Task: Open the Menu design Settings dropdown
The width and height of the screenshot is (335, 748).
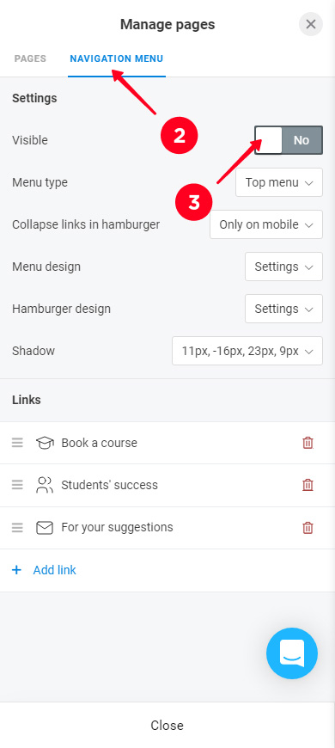Action: pos(283,267)
